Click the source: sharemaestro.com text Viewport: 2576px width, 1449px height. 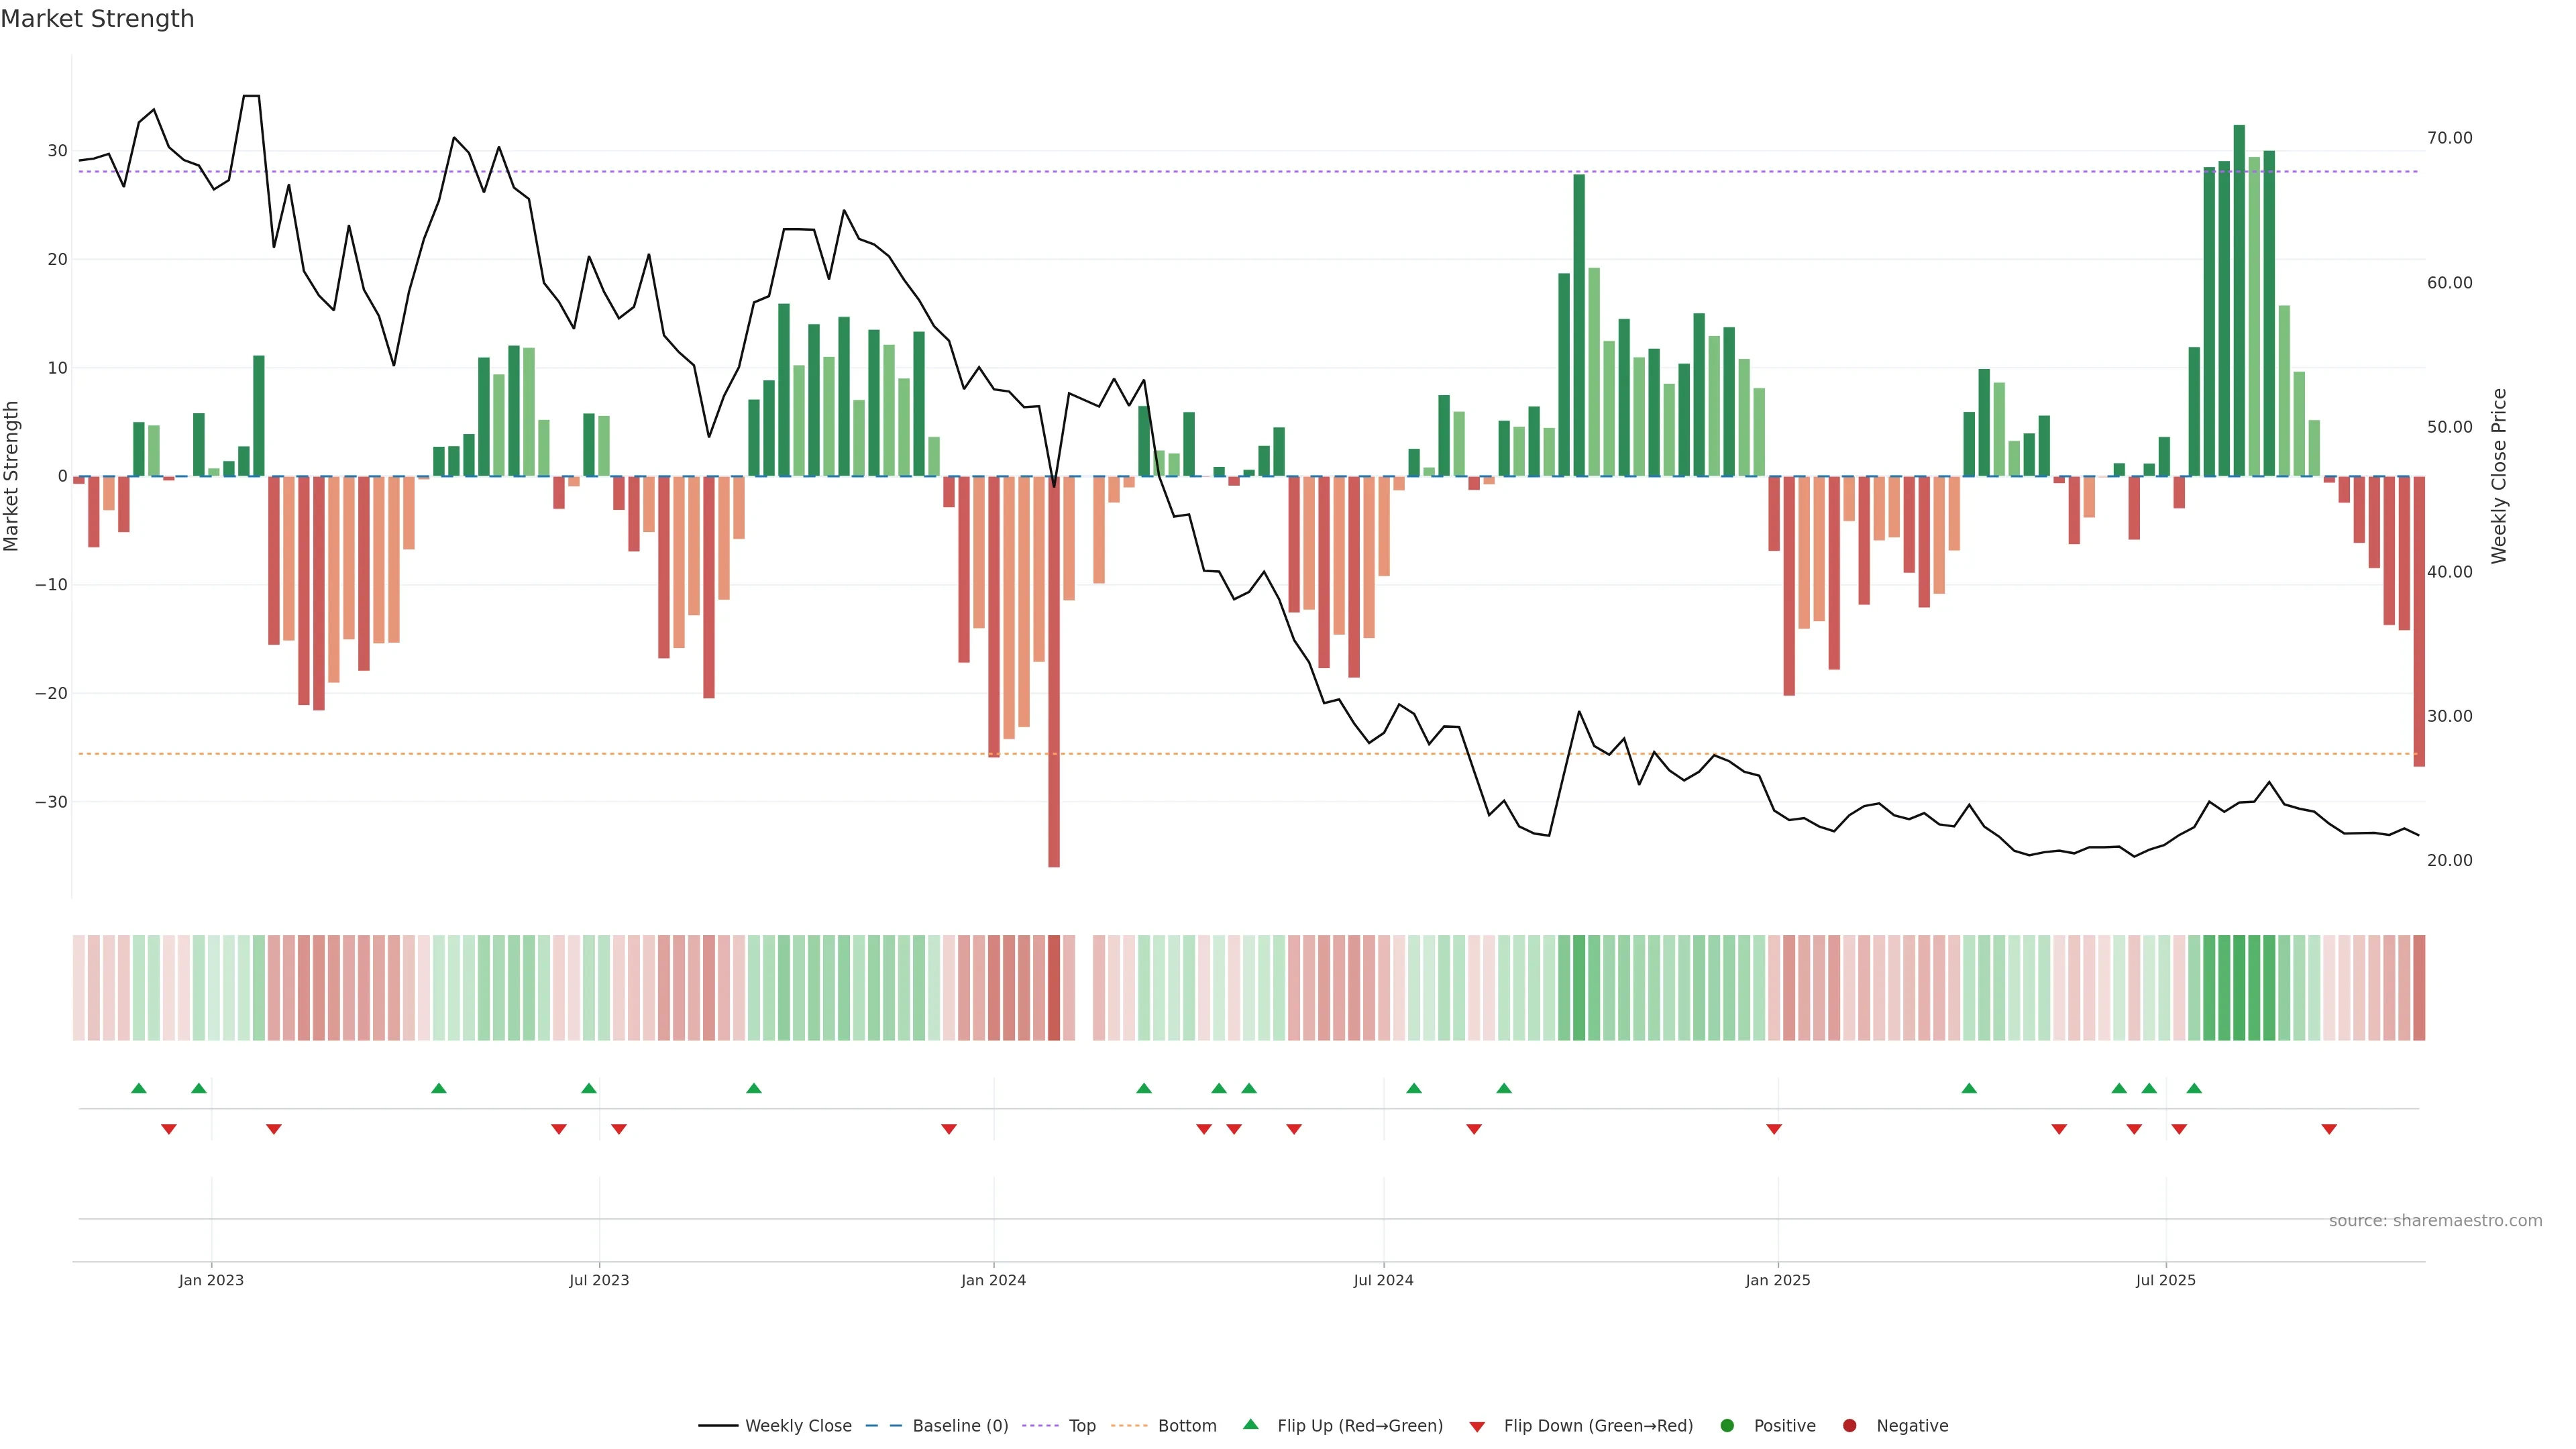click(2435, 1221)
